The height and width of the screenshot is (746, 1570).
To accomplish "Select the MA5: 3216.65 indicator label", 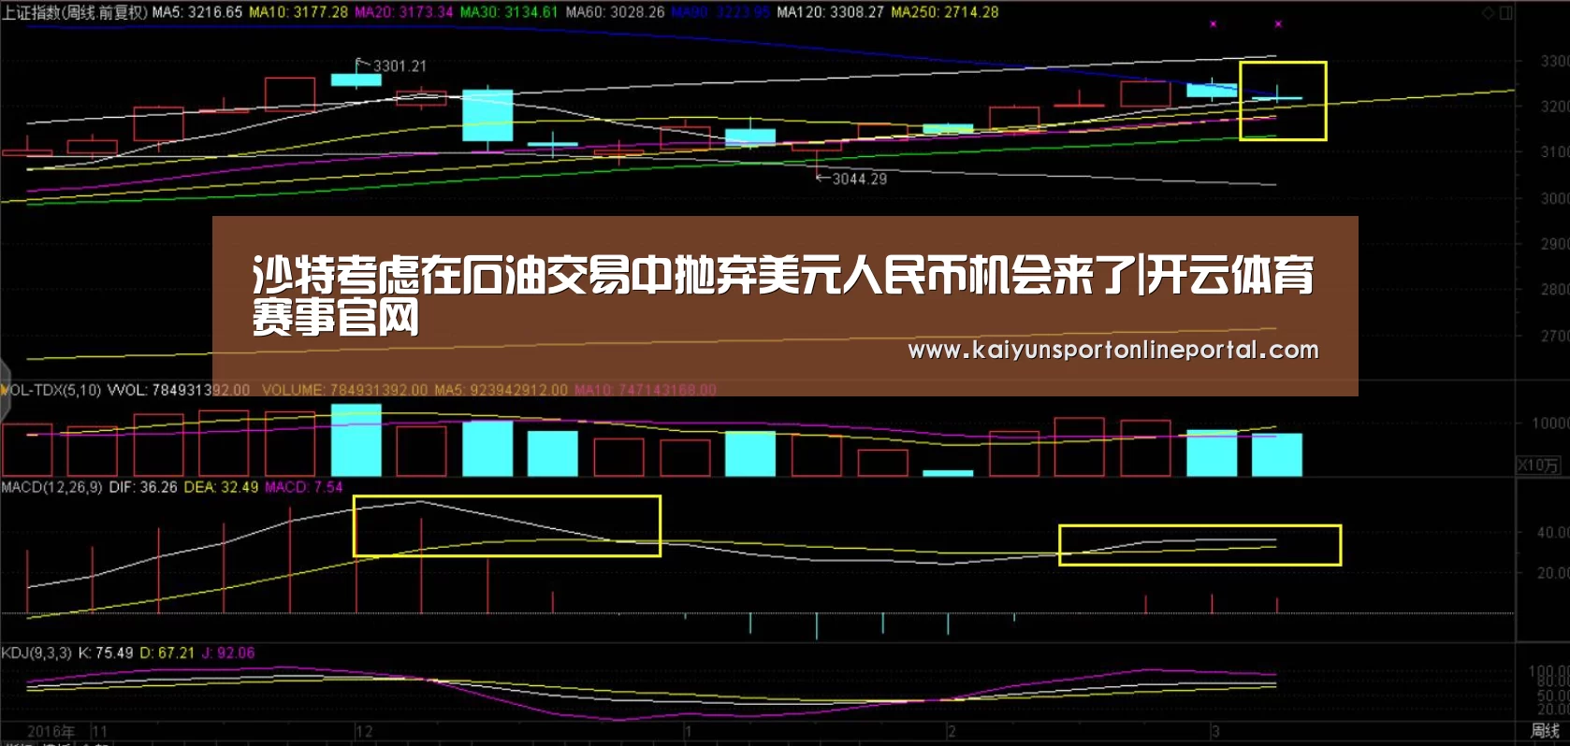I will point(197,12).
